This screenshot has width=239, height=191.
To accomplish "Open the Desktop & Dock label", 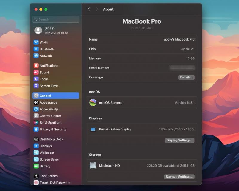I will point(51,139).
